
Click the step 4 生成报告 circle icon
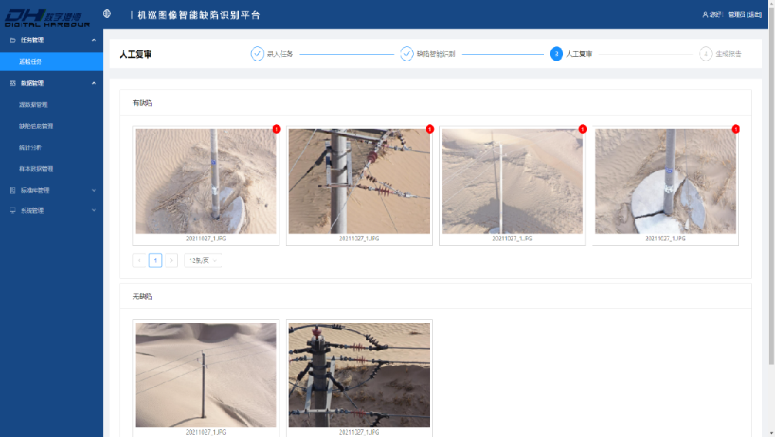(x=706, y=54)
